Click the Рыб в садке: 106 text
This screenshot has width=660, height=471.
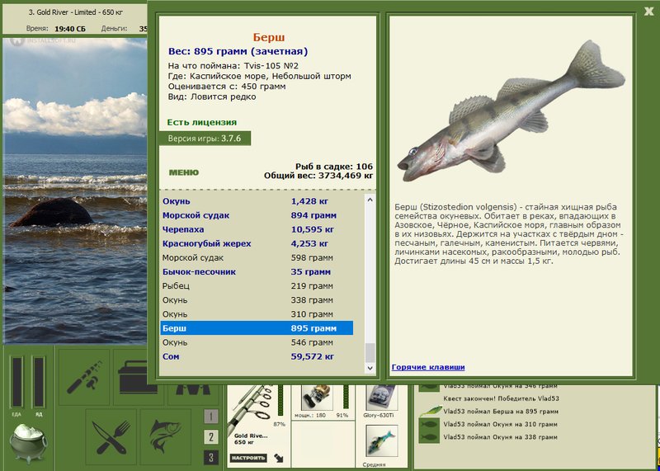coord(334,167)
